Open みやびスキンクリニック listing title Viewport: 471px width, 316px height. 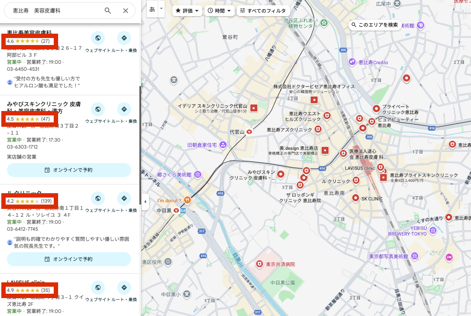[44, 108]
